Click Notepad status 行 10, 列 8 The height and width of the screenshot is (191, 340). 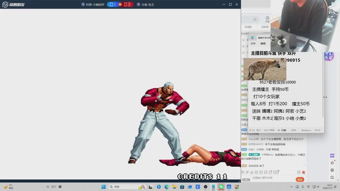(x=255, y=130)
